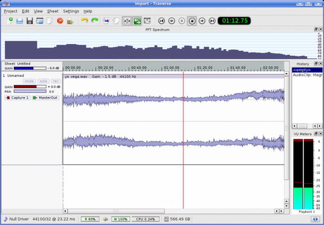Image resolution: width=324 pixels, height=225 pixels.
Task: Click the Capture 1 input bus button
Action: pyautogui.click(x=18, y=98)
